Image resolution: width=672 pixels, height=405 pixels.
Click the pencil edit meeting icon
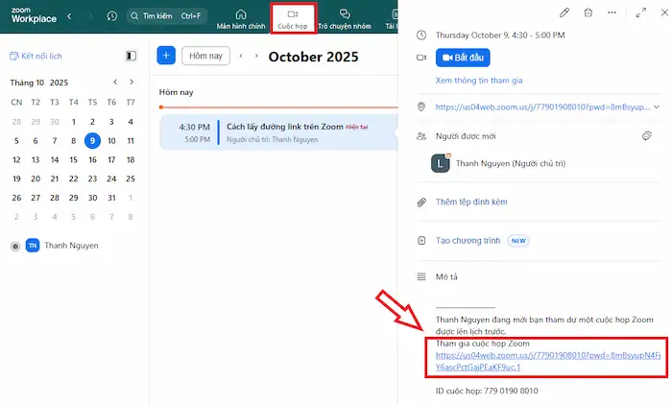tap(564, 12)
